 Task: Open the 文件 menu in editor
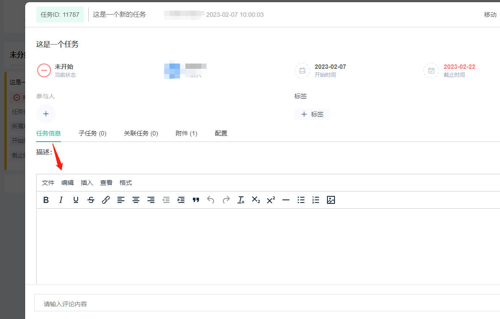[48, 183]
